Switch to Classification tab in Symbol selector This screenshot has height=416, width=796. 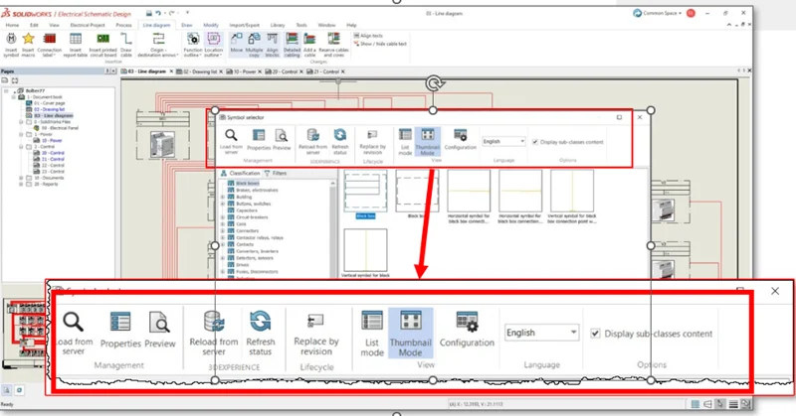click(240, 174)
